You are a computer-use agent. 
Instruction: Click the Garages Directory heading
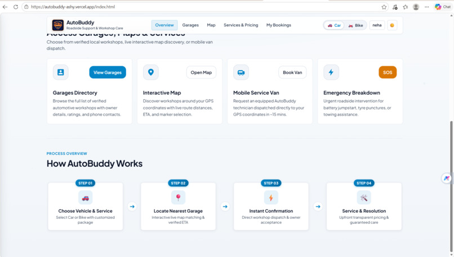tap(75, 93)
